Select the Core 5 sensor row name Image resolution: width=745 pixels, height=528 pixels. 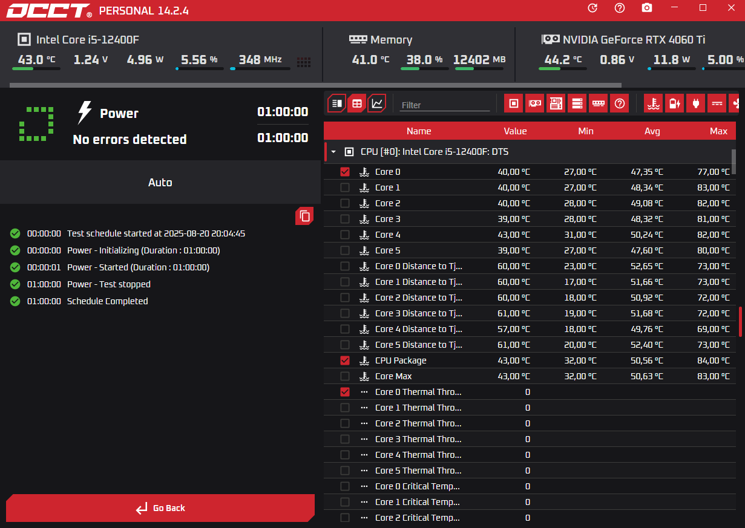[388, 250]
